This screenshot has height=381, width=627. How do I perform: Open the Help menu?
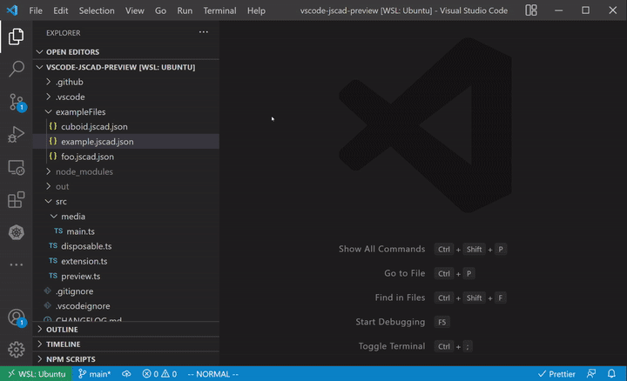pos(256,10)
